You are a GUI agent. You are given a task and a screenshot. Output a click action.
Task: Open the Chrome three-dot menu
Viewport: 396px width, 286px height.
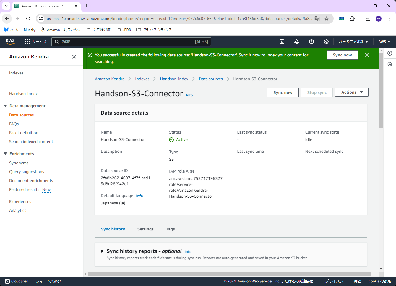click(x=389, y=19)
